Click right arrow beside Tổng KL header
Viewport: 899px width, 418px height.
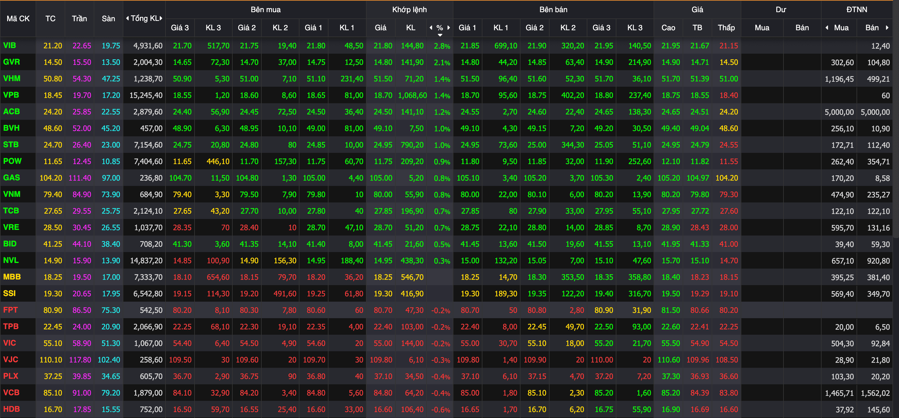point(161,18)
